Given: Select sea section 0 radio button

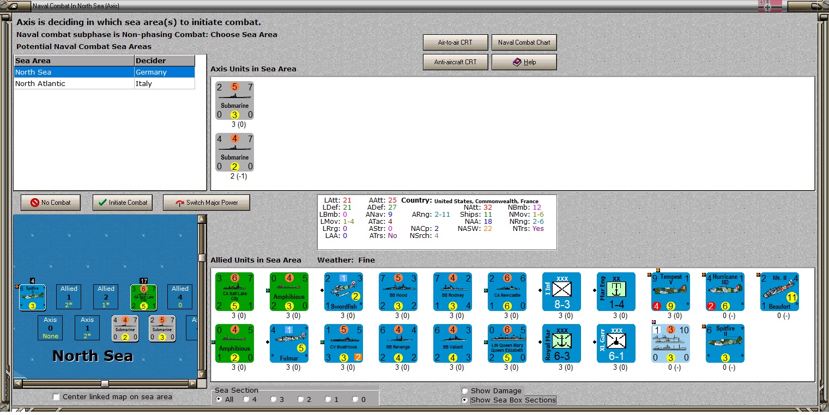Looking at the screenshot, I should click(355, 399).
